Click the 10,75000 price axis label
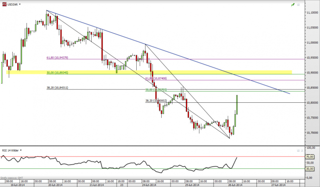This screenshot has width=320, height=187. pos(312,117)
